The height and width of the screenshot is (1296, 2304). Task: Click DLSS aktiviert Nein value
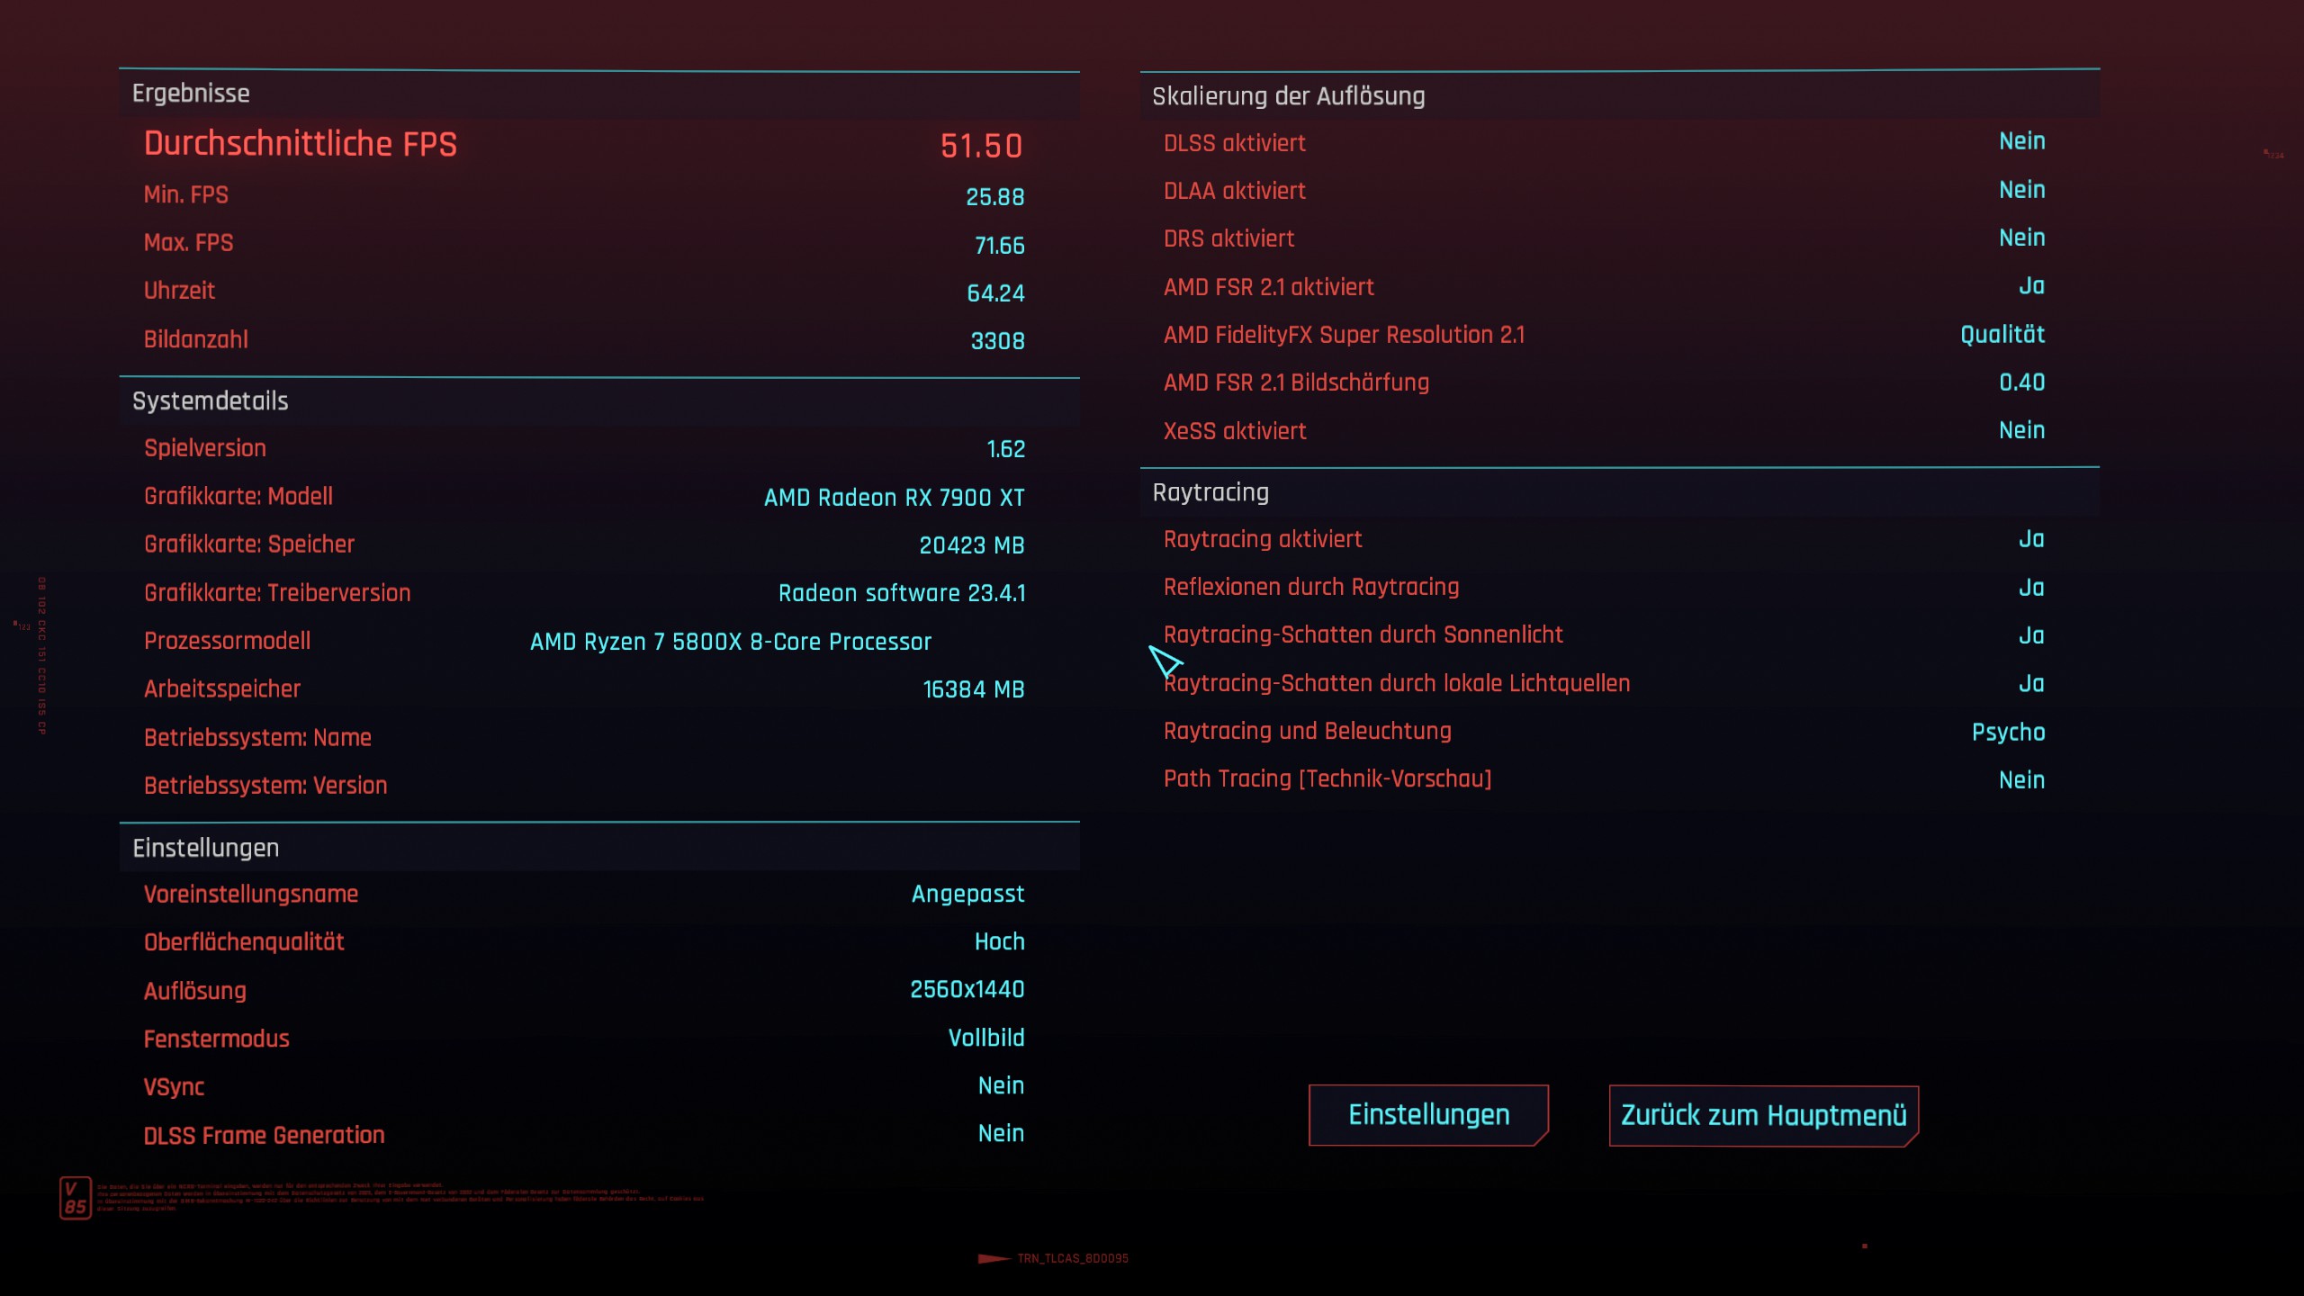point(2021,141)
